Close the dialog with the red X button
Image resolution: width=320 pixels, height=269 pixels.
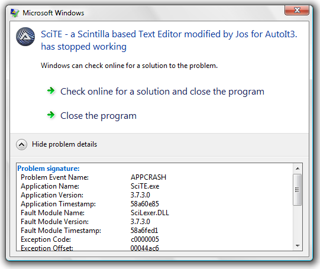point(297,10)
